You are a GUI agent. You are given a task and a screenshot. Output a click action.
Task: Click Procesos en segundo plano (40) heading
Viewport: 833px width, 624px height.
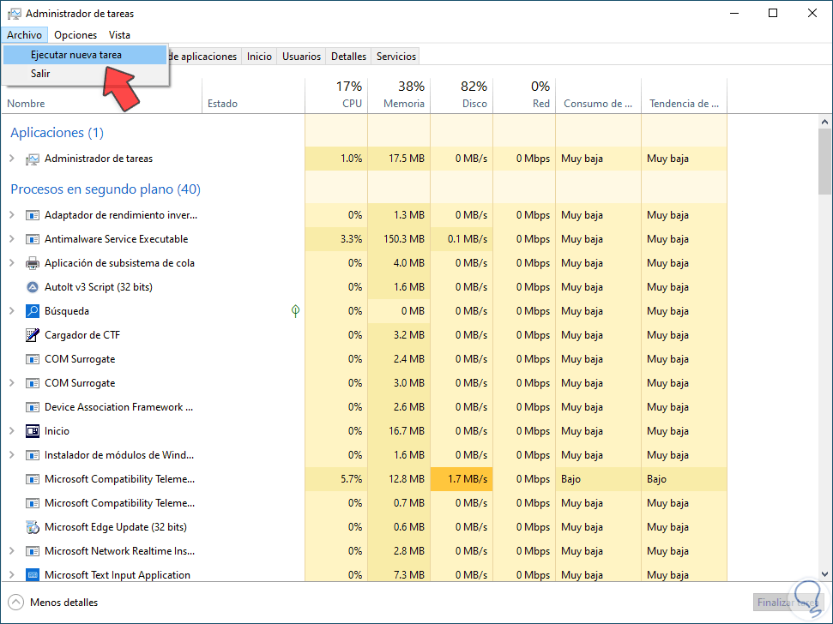coord(106,189)
